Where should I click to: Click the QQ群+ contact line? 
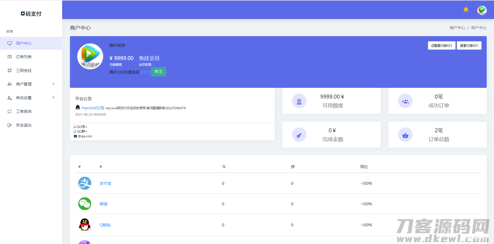(x=80, y=131)
